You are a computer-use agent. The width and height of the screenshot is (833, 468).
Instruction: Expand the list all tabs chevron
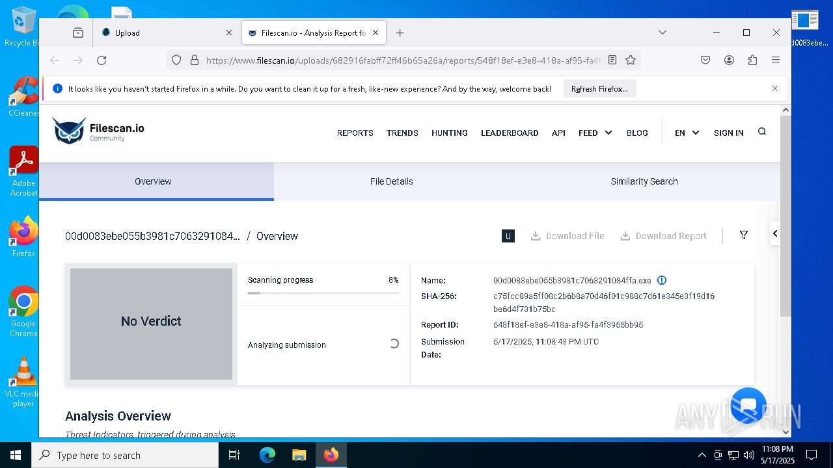[x=662, y=32]
